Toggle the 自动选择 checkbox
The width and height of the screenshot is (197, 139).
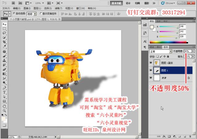[x=14, y=13]
